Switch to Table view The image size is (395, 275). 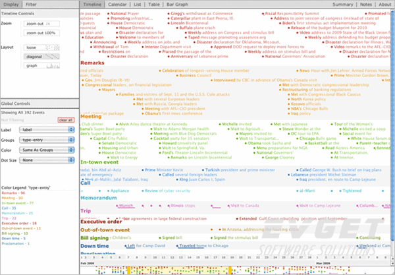pos(153,5)
